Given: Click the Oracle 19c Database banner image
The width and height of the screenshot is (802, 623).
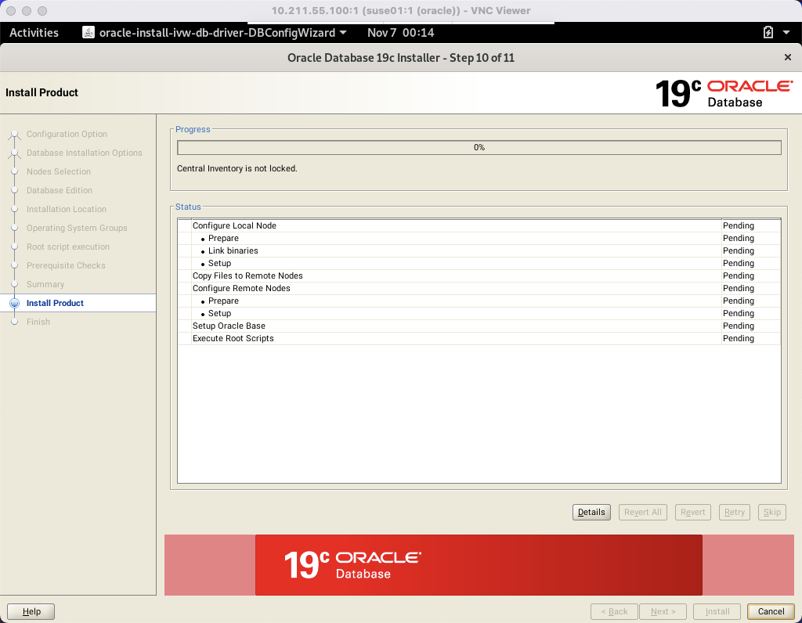Looking at the screenshot, I should click(x=479, y=565).
